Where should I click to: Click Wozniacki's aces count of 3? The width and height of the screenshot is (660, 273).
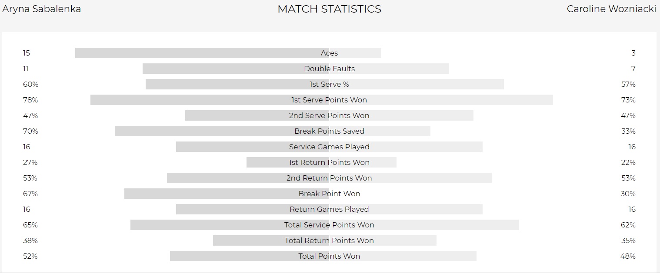click(x=633, y=53)
